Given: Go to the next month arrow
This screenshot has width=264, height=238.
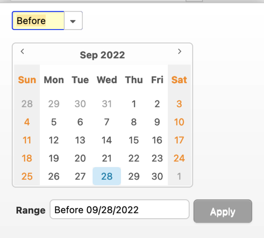Looking at the screenshot, I should click(180, 51).
